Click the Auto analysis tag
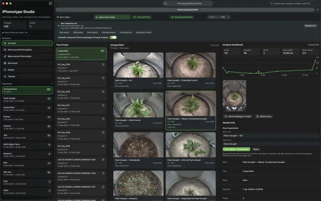 click(x=92, y=33)
